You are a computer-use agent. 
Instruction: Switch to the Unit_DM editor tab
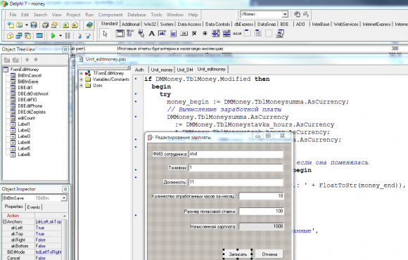[185, 70]
